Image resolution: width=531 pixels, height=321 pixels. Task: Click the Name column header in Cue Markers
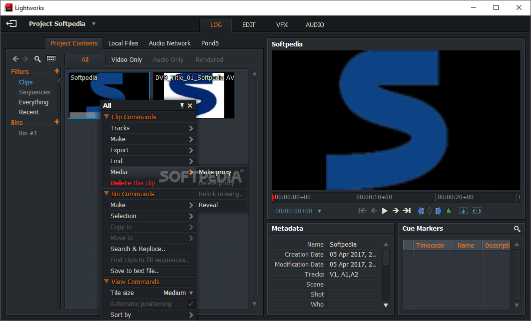tap(468, 246)
